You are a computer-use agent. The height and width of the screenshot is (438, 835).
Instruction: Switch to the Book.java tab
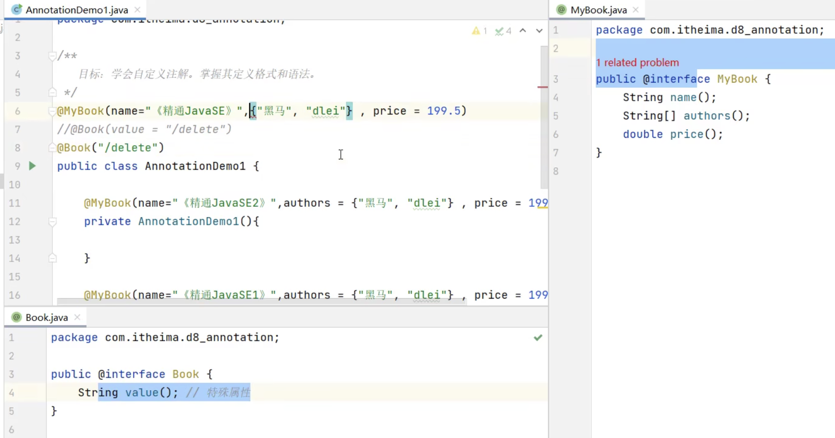point(46,317)
